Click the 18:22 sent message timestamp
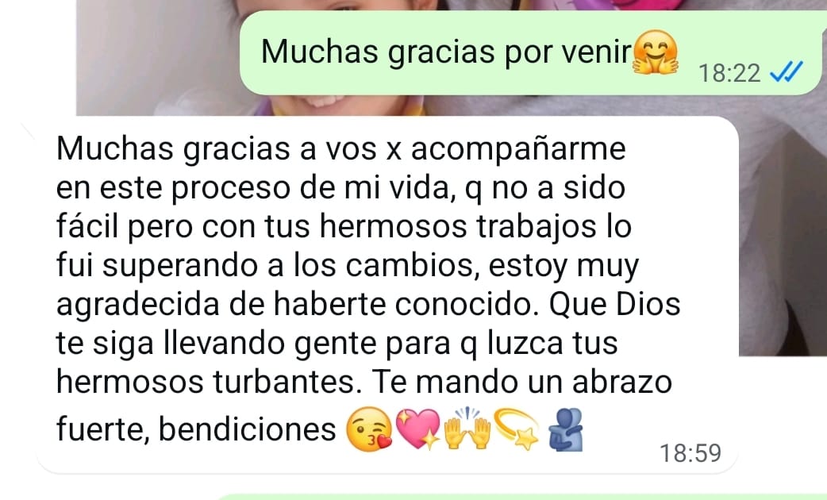The image size is (827, 500). tap(729, 73)
